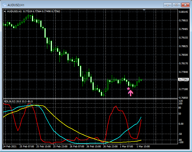Image resolution: width=192 pixels, height=152 pixels.
Task: Click the chart window icon in title bar
Action: pyautogui.click(x=4, y=5)
